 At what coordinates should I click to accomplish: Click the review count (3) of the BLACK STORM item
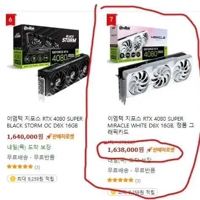(37, 167)
